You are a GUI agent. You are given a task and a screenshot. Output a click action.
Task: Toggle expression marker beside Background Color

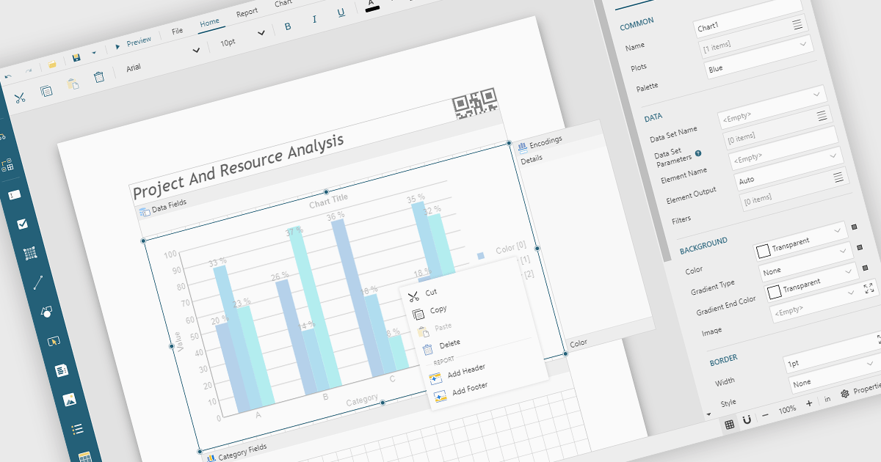[853, 227]
